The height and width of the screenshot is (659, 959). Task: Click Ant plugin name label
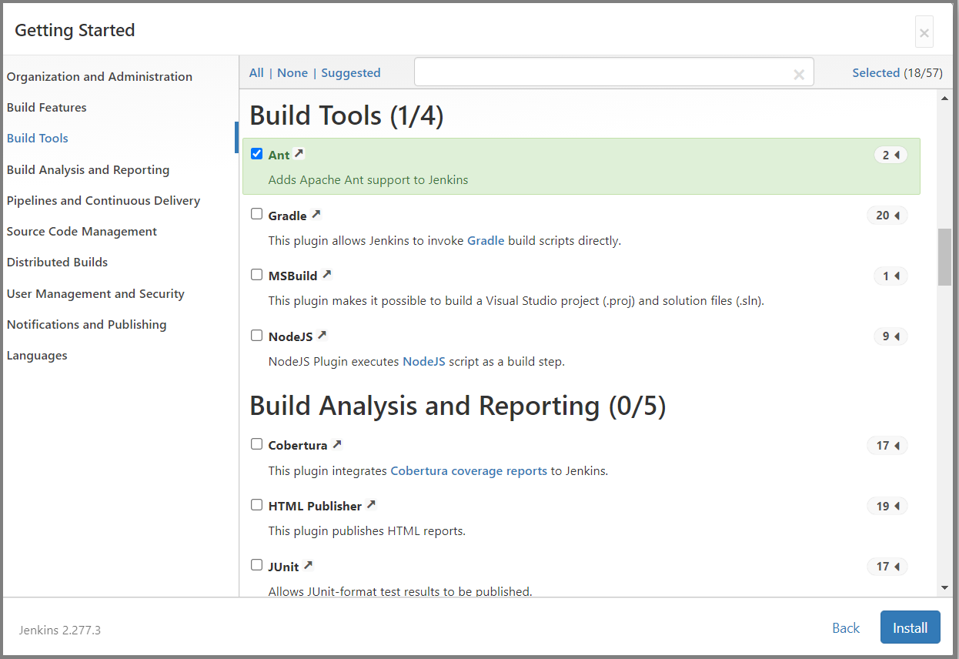click(x=279, y=155)
